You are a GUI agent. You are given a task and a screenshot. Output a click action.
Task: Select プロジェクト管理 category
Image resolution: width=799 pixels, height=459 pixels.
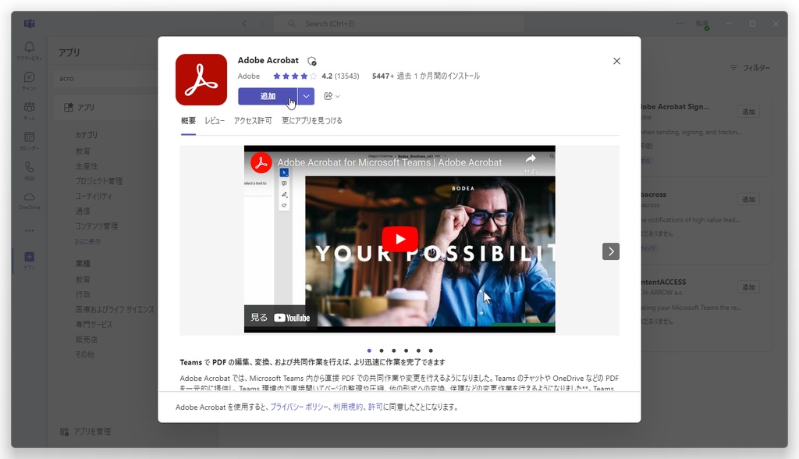pyautogui.click(x=99, y=181)
